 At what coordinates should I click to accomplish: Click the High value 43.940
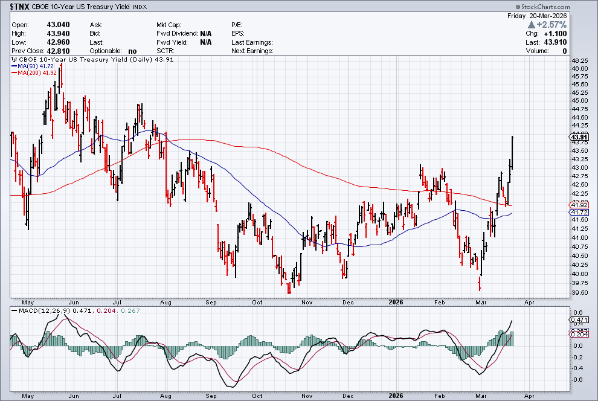59,34
